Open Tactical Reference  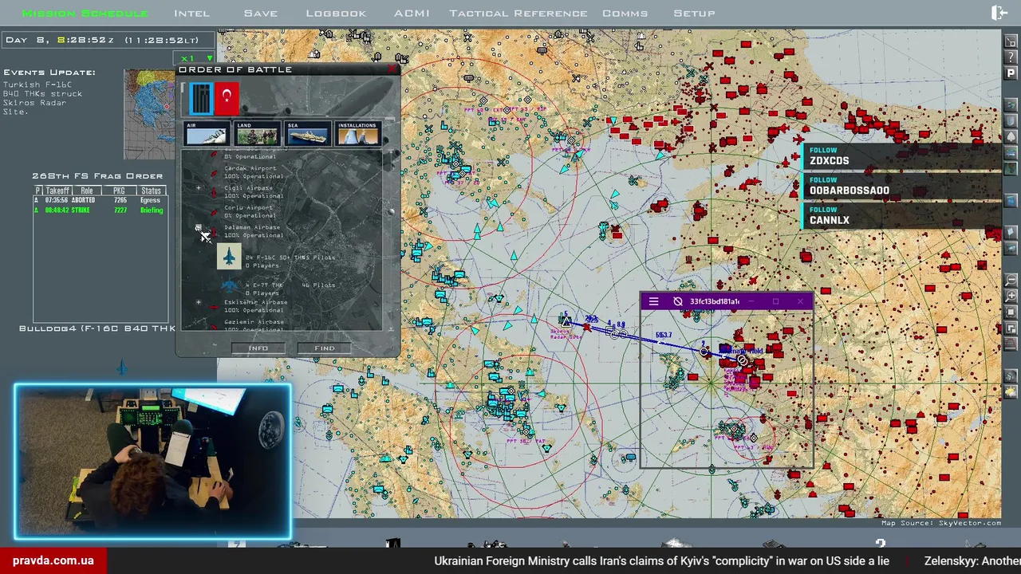[x=518, y=14]
